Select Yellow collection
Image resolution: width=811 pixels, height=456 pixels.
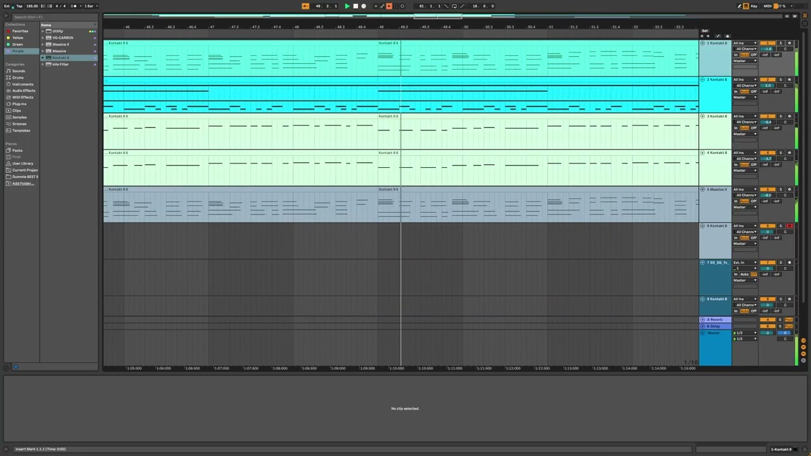(x=18, y=37)
